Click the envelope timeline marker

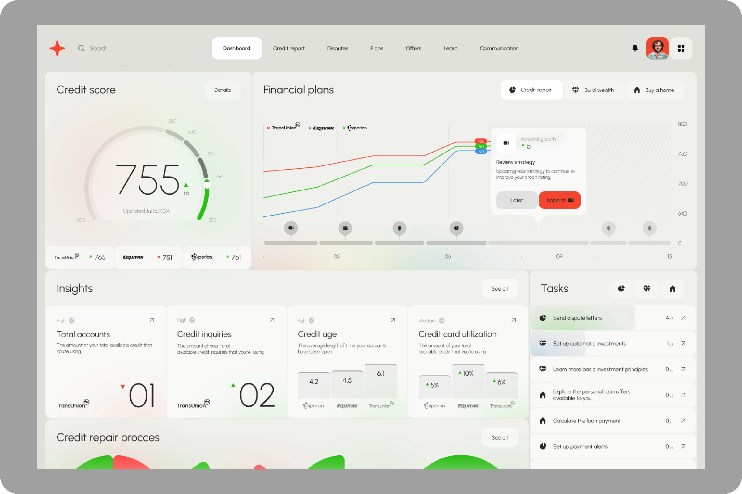345,228
